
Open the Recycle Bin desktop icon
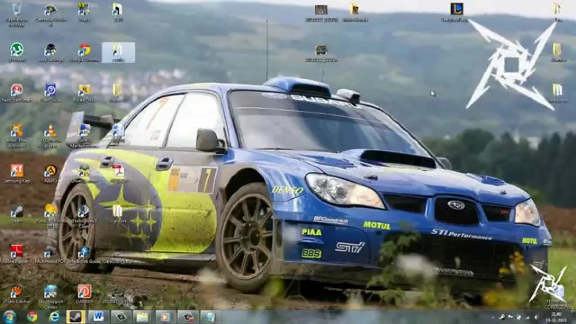coord(17,13)
